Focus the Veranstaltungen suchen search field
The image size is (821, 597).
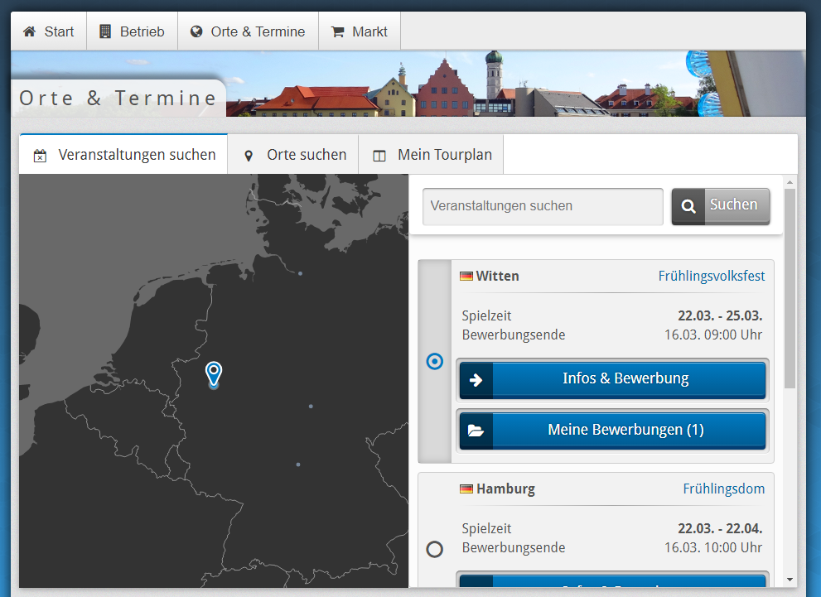(543, 206)
